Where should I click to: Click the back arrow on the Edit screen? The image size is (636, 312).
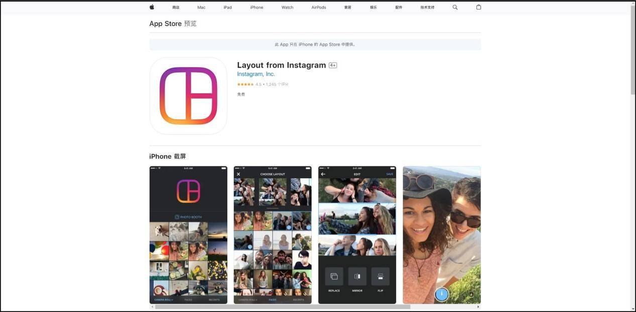pyautogui.click(x=323, y=173)
